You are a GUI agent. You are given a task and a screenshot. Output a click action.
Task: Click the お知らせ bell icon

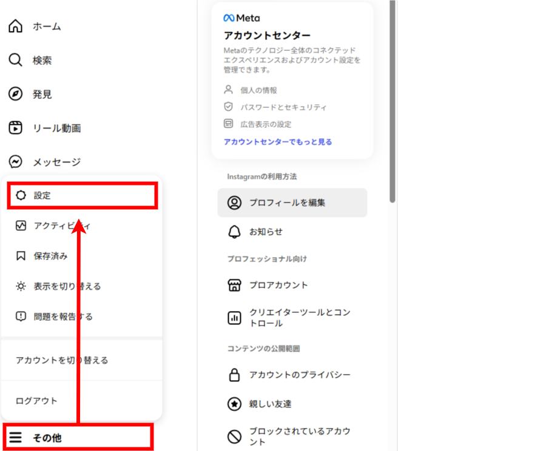[234, 232]
